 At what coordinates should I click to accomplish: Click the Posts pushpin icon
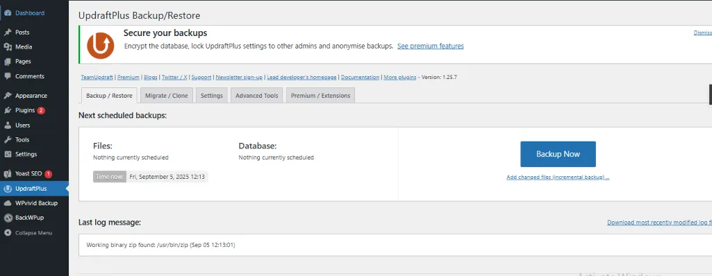point(7,32)
